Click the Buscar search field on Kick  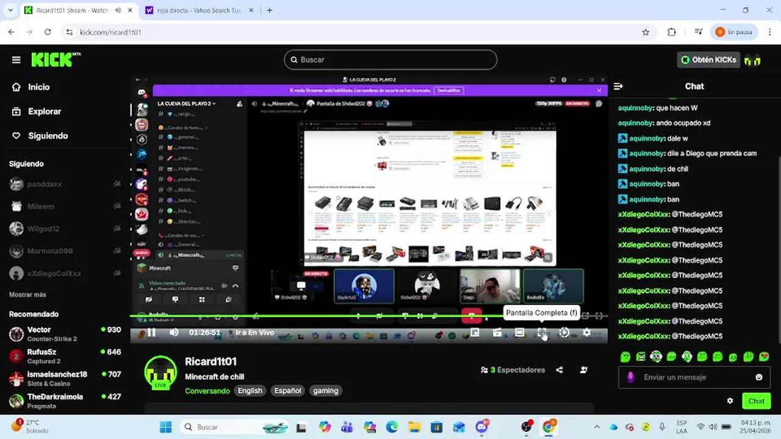pos(390,60)
